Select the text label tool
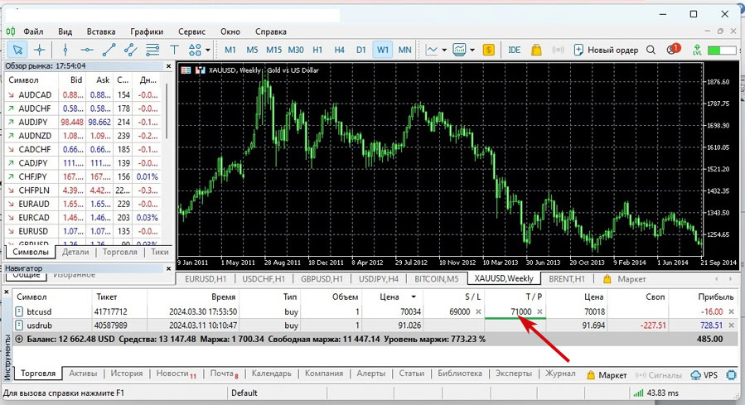 point(174,50)
